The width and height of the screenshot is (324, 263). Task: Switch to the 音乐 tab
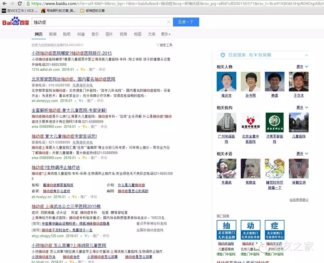pyautogui.click(x=95, y=34)
